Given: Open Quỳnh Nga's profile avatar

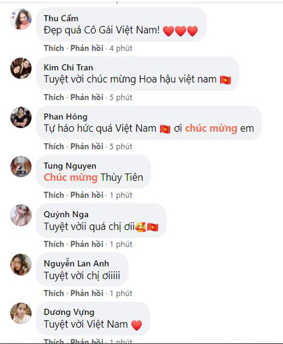Looking at the screenshot, I should (21, 215).
